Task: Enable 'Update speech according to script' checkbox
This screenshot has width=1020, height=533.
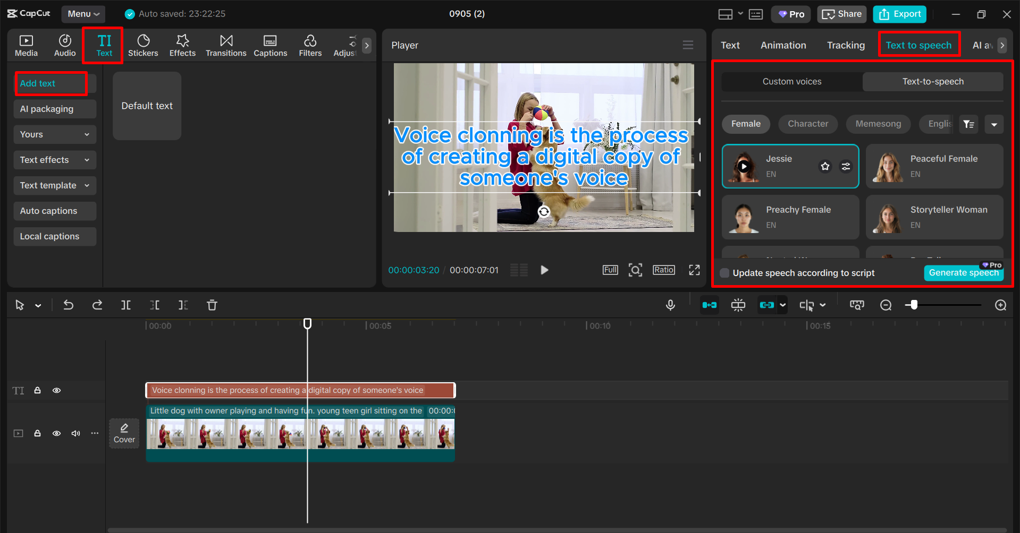Action: pyautogui.click(x=724, y=272)
